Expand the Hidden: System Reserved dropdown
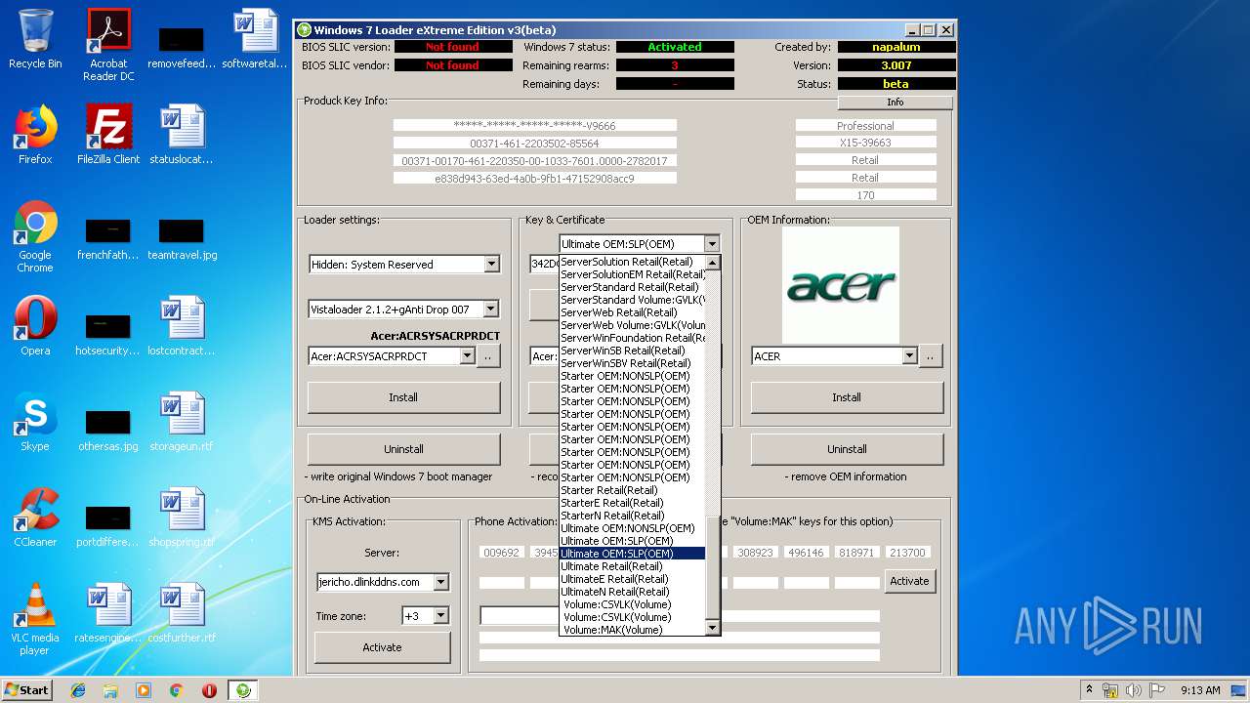Viewport: 1250px width, 703px height. pyautogui.click(x=491, y=264)
